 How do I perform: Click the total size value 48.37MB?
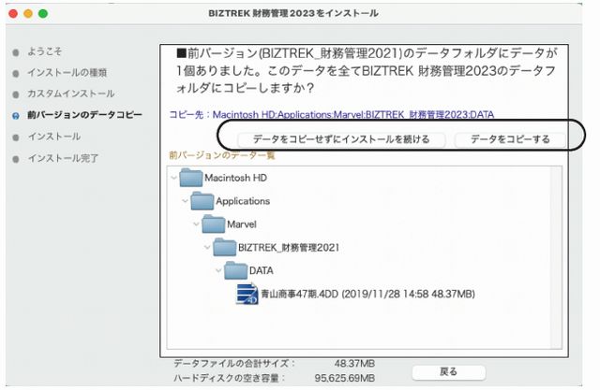tap(354, 363)
